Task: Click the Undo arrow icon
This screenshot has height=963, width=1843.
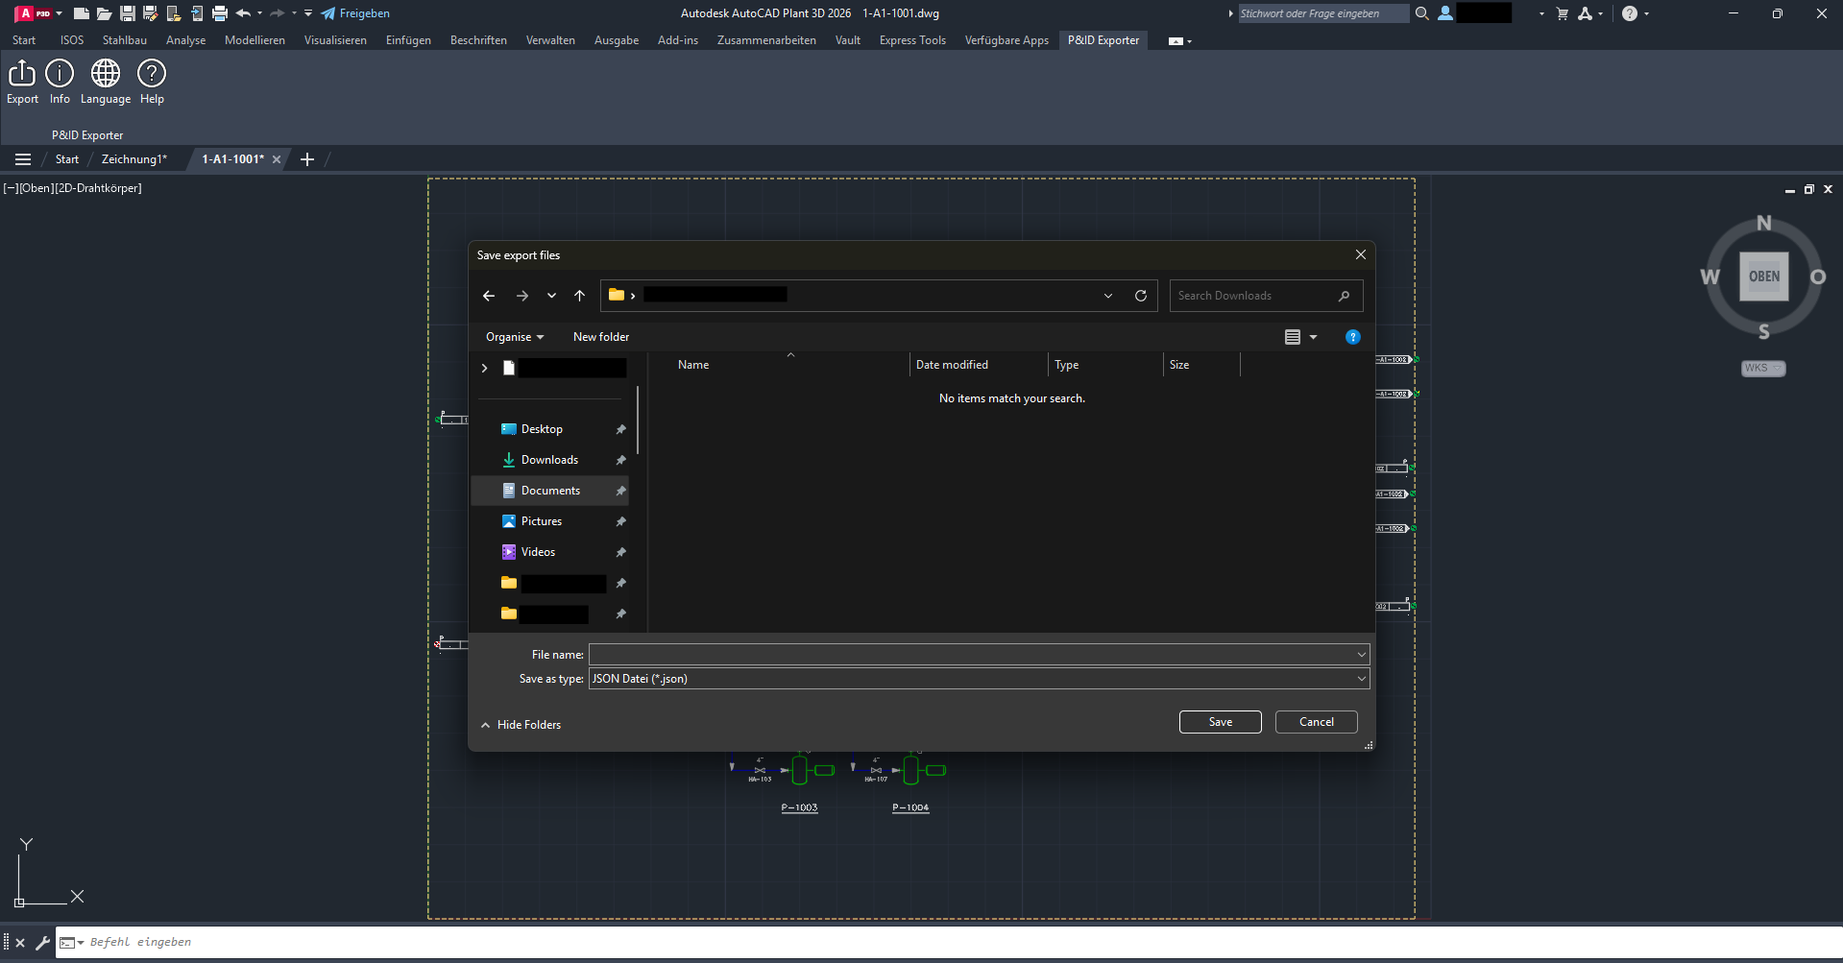Action: pos(243,12)
